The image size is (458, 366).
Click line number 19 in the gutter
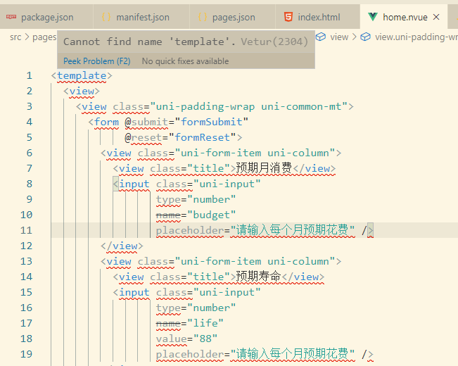click(x=26, y=354)
